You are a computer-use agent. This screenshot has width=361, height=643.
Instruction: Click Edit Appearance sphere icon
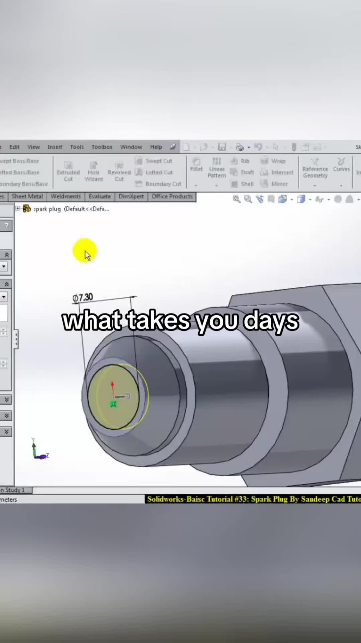338,199
